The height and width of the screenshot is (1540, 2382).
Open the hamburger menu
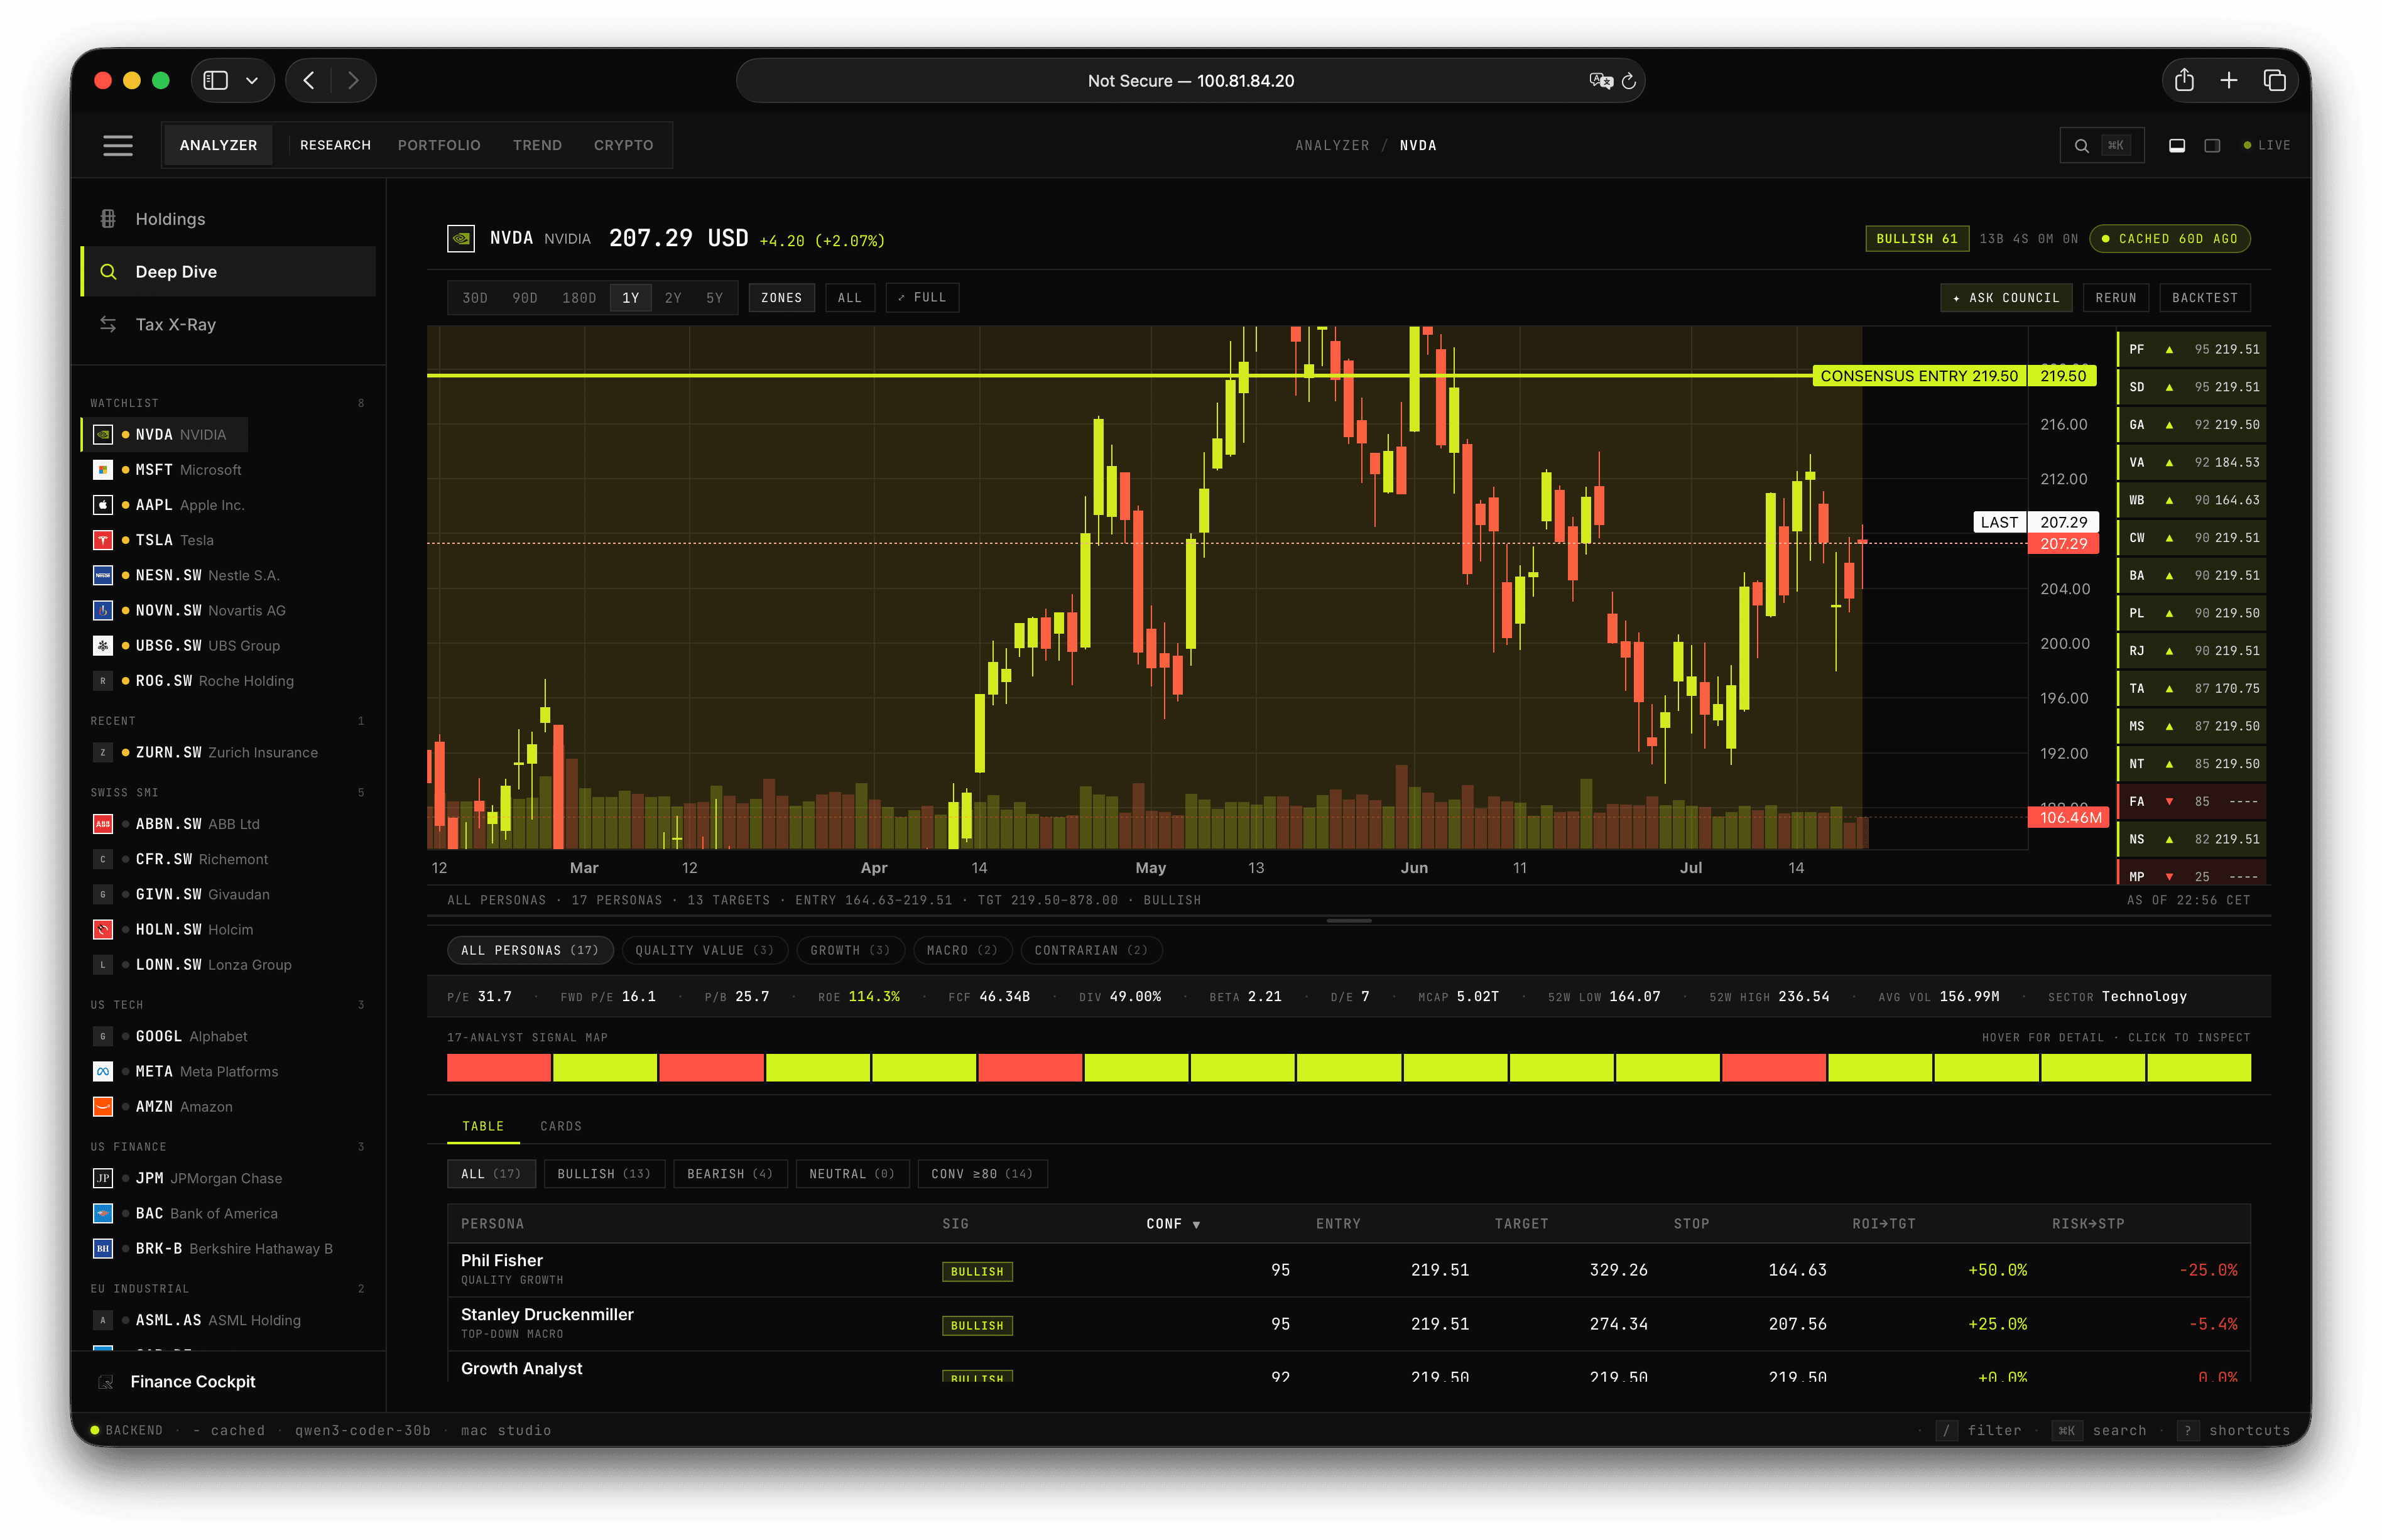(x=118, y=145)
